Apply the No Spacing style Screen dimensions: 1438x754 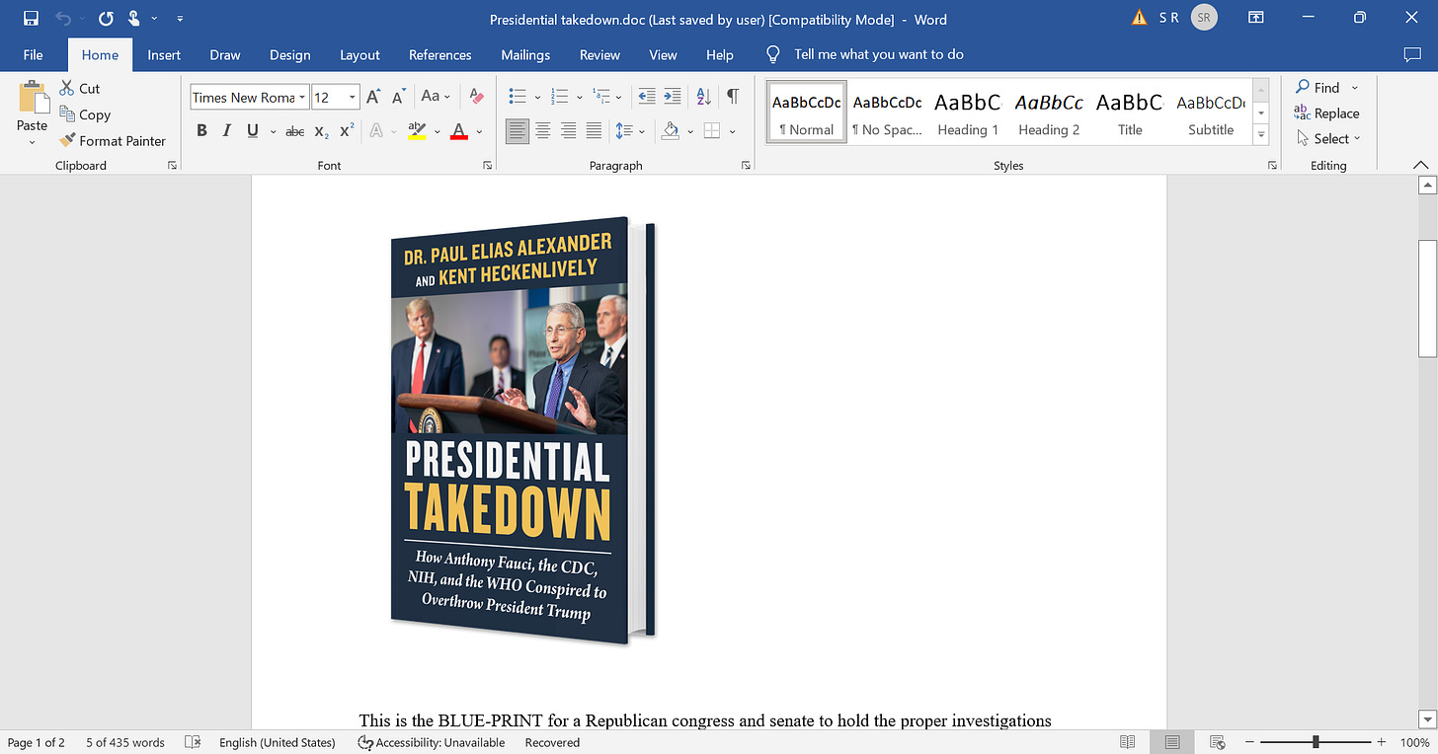coord(887,113)
